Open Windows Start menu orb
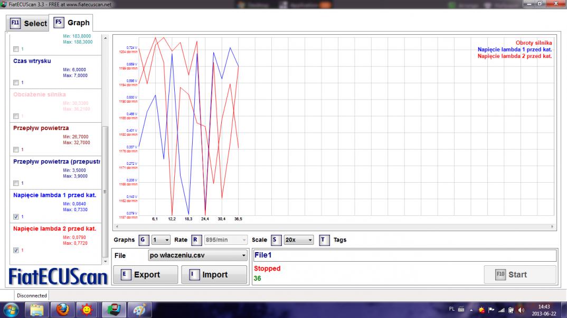Image resolution: width=567 pixels, height=318 pixels. 11,310
